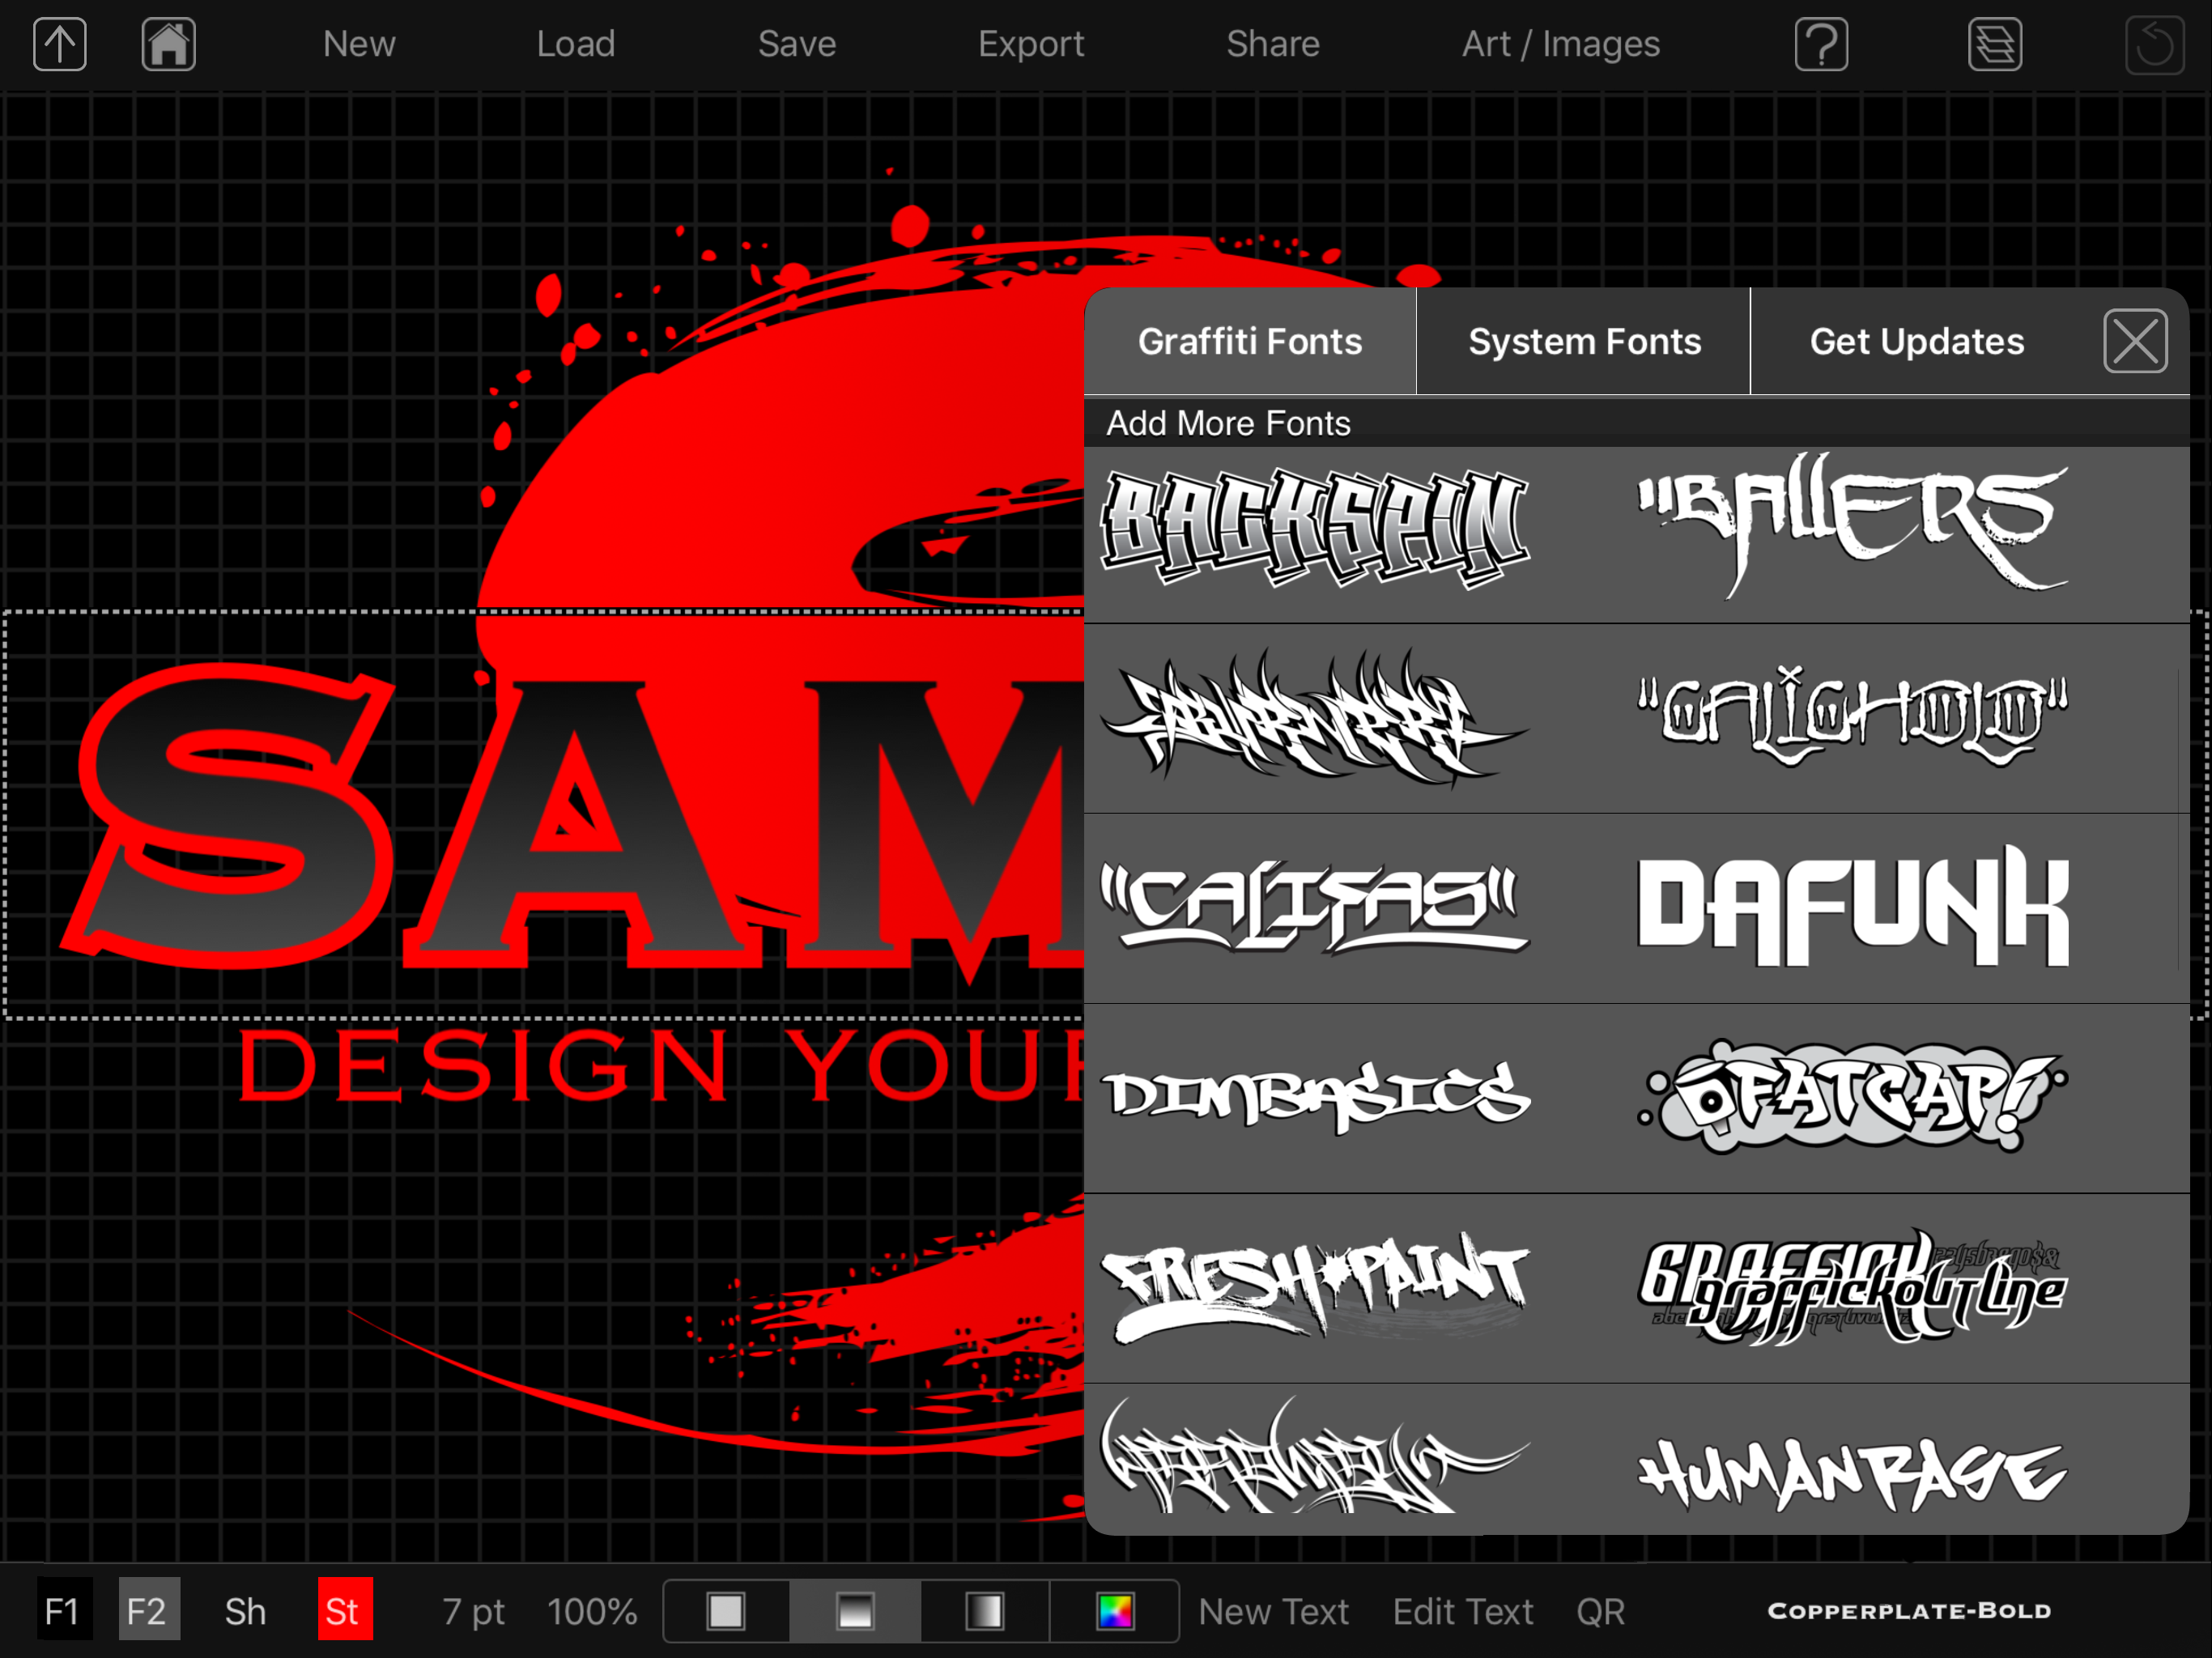This screenshot has height=1658, width=2212.
Task: Choose the DimBasics font
Action: [1315, 1096]
